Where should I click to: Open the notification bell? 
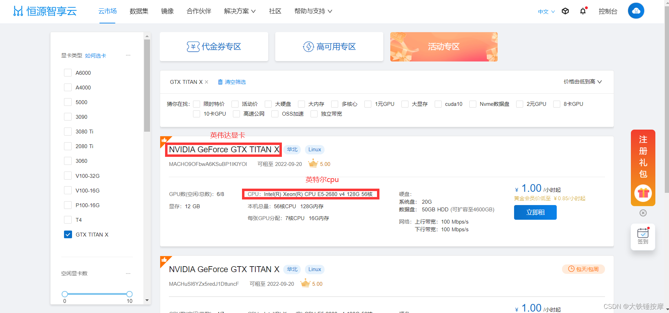tap(583, 11)
